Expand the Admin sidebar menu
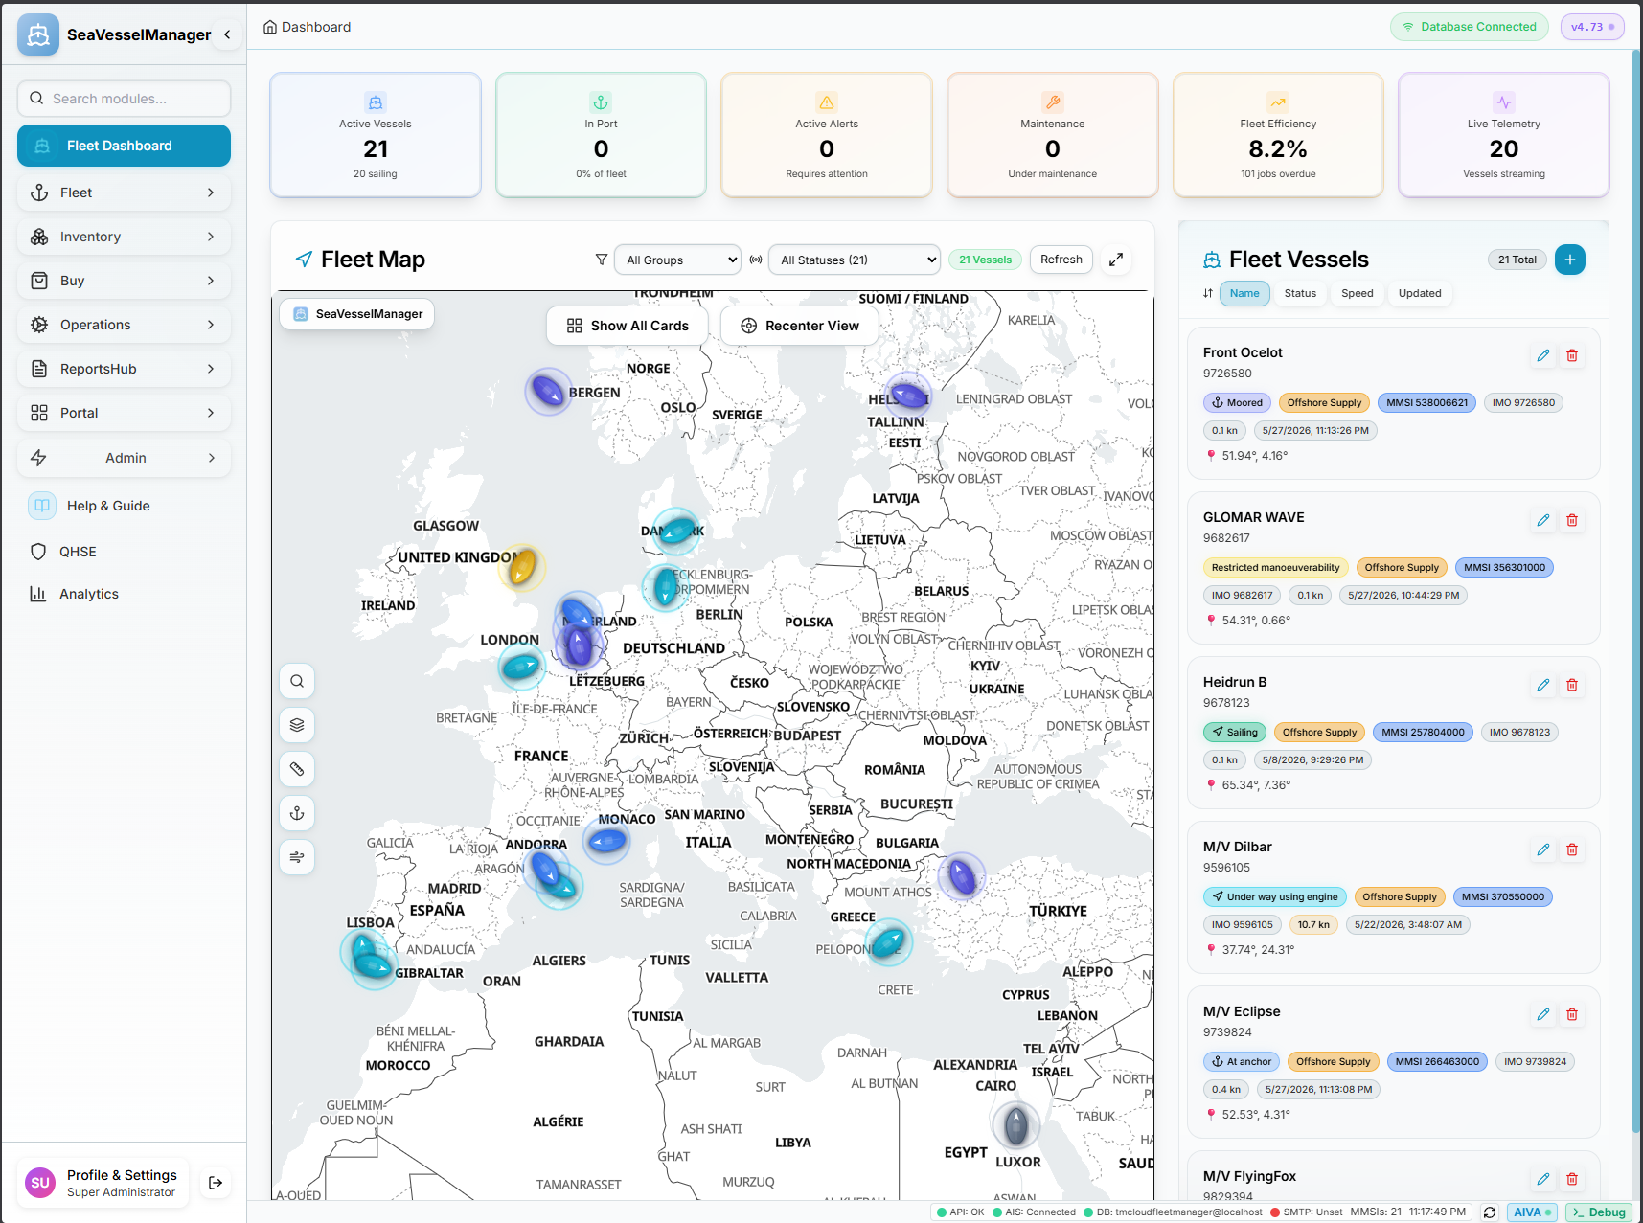The image size is (1643, 1223). tap(124, 458)
